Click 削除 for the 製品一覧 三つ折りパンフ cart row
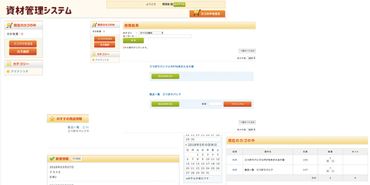 pyautogui.click(x=235, y=169)
